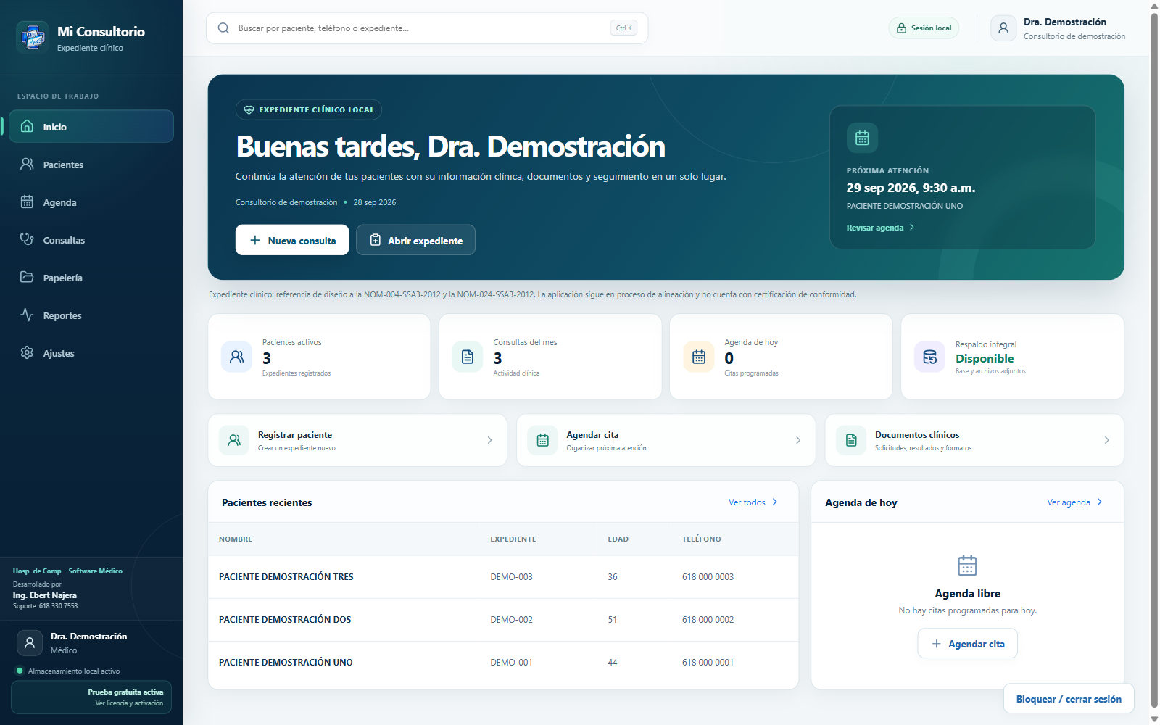Open the Ver agenda link
Image resolution: width=1160 pixels, height=725 pixels.
point(1074,502)
